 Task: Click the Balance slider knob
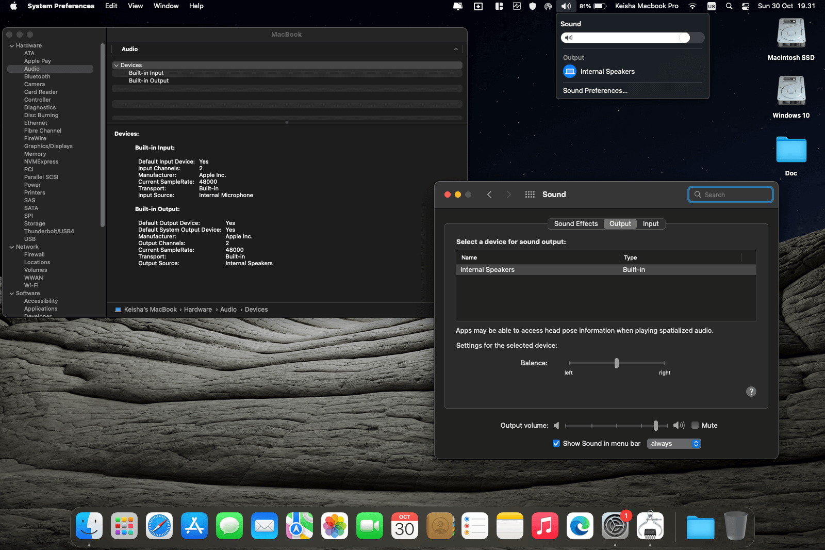617,363
